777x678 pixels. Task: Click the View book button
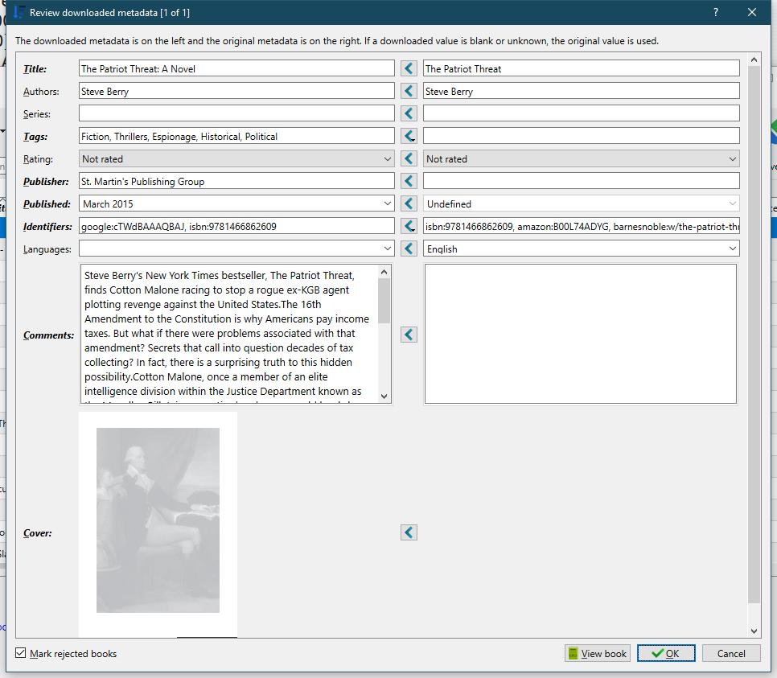click(x=597, y=653)
